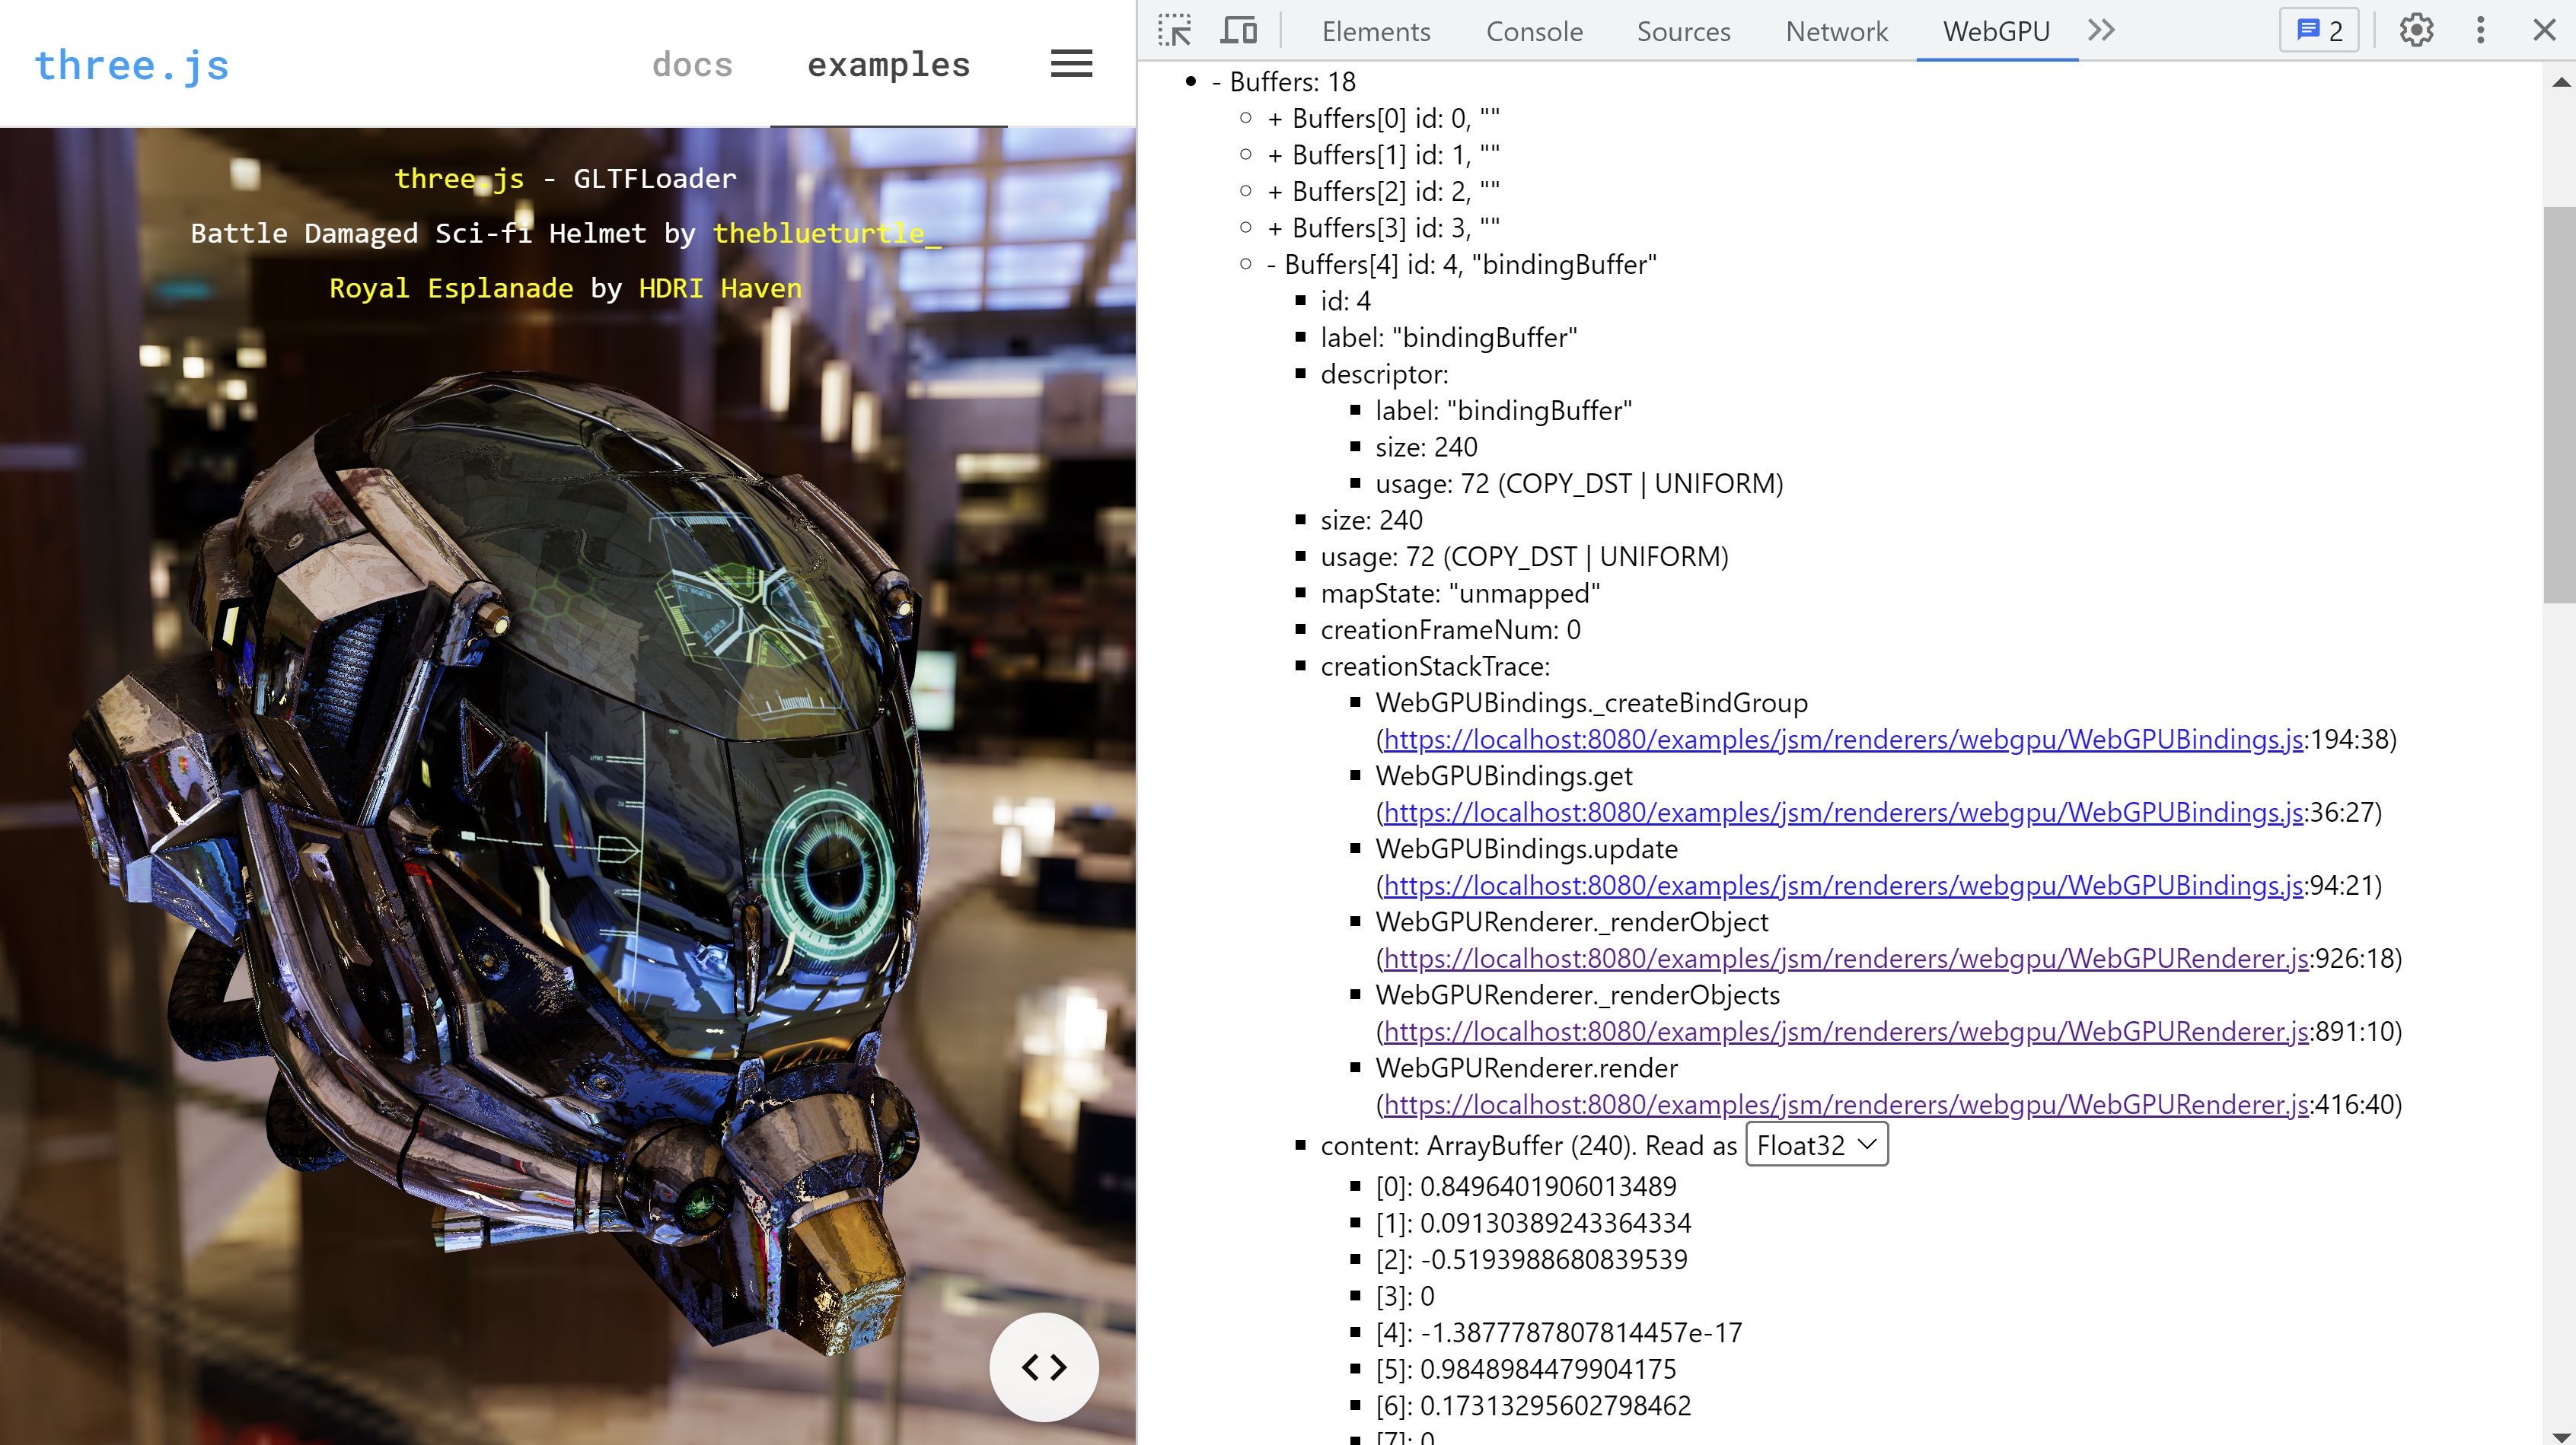Click the WebGPU panel tab
2576x1445 pixels.
tap(1996, 30)
